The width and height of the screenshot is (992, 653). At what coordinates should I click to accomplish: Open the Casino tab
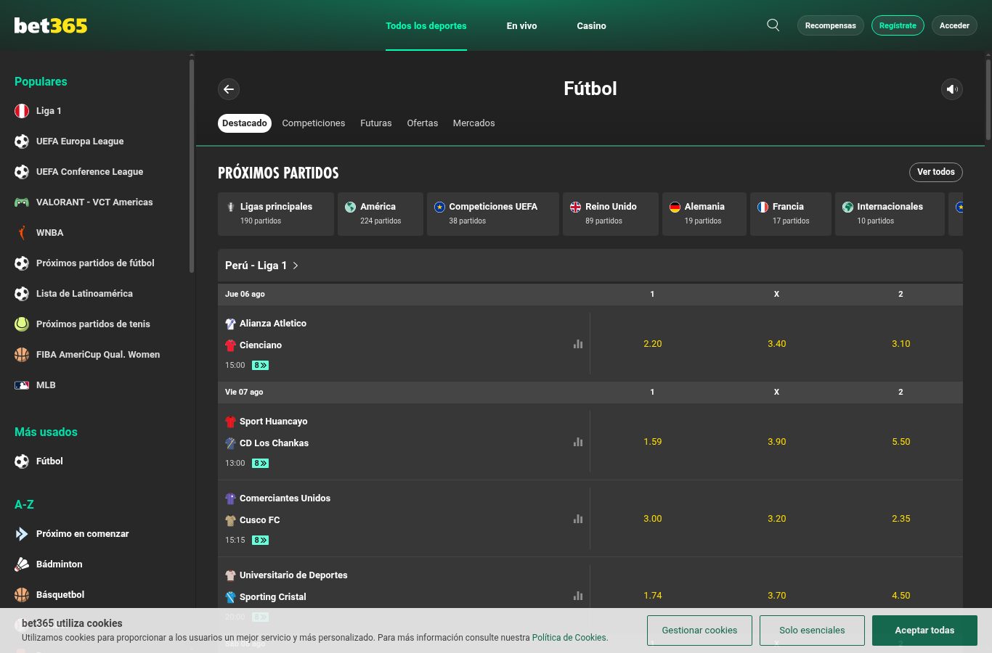tap(592, 25)
